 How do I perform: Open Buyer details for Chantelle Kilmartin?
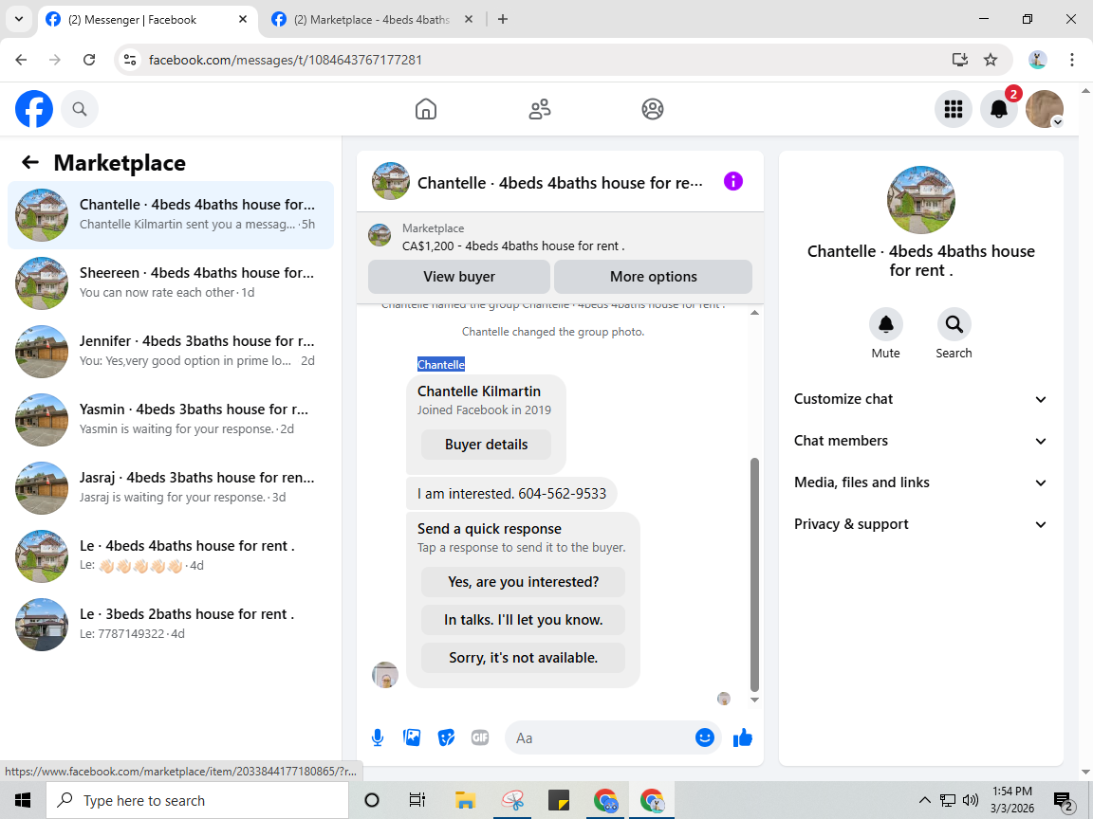click(486, 445)
